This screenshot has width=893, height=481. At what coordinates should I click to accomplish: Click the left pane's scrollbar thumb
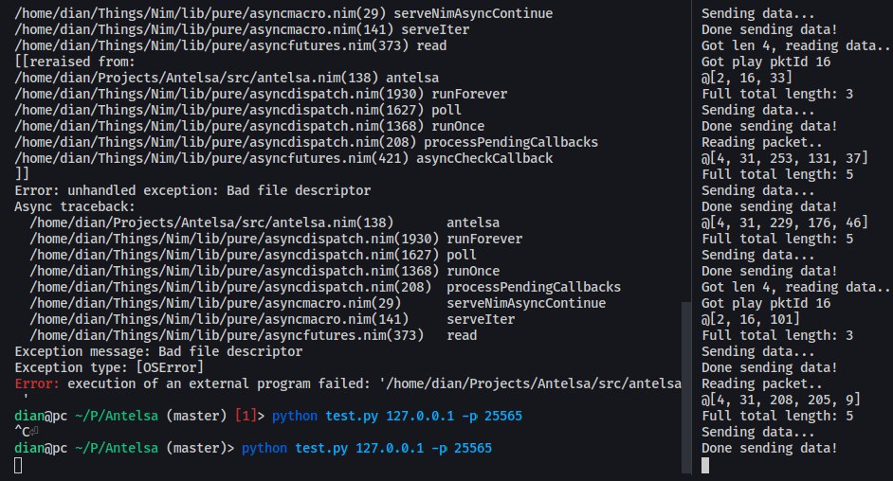[x=685, y=387]
